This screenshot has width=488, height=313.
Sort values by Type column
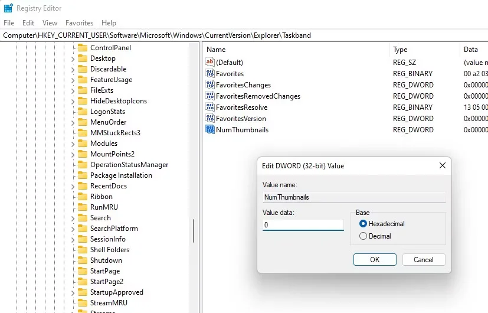pos(424,50)
